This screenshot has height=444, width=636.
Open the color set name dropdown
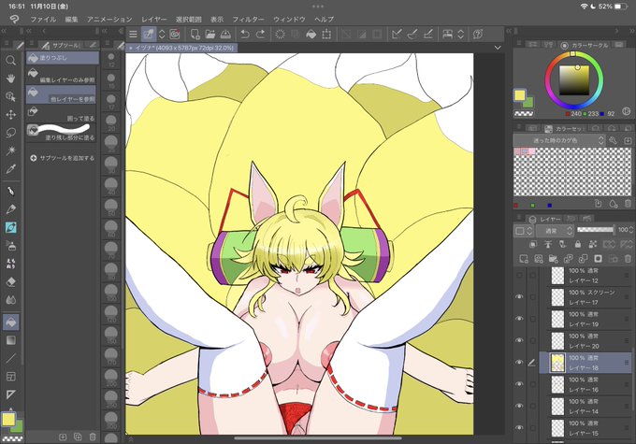[559, 140]
